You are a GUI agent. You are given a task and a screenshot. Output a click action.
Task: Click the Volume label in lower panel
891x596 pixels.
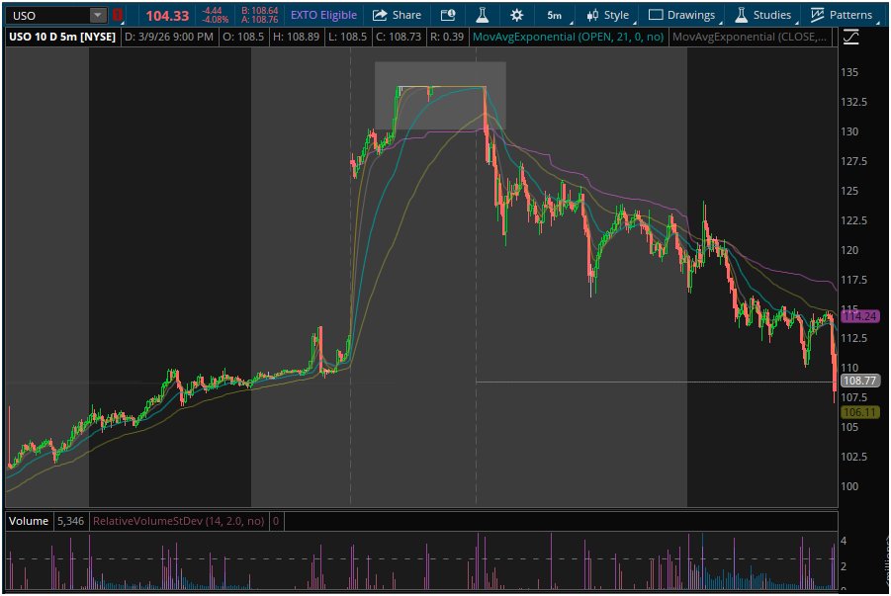click(29, 521)
